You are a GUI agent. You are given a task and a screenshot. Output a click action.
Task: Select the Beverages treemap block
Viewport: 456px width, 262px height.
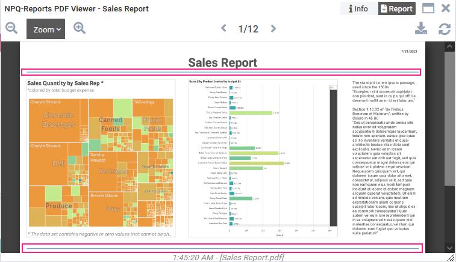coord(113,171)
